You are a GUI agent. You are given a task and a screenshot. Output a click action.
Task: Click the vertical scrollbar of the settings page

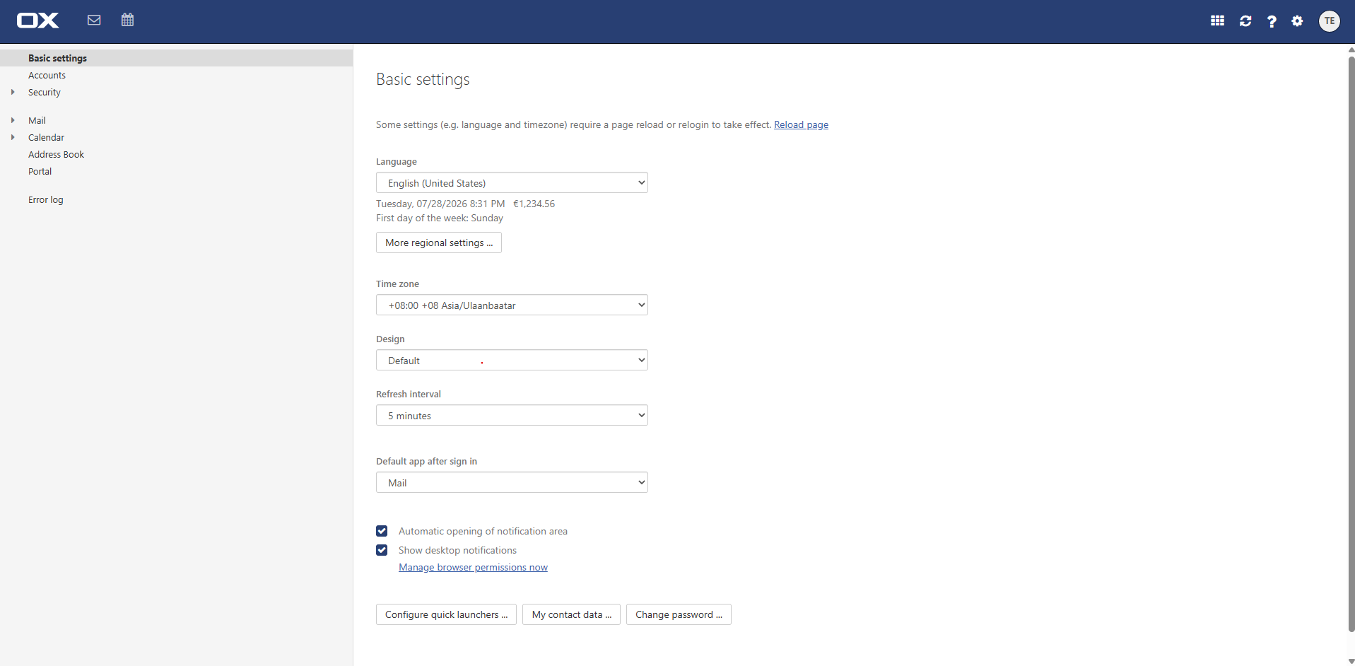pyautogui.click(x=1351, y=344)
